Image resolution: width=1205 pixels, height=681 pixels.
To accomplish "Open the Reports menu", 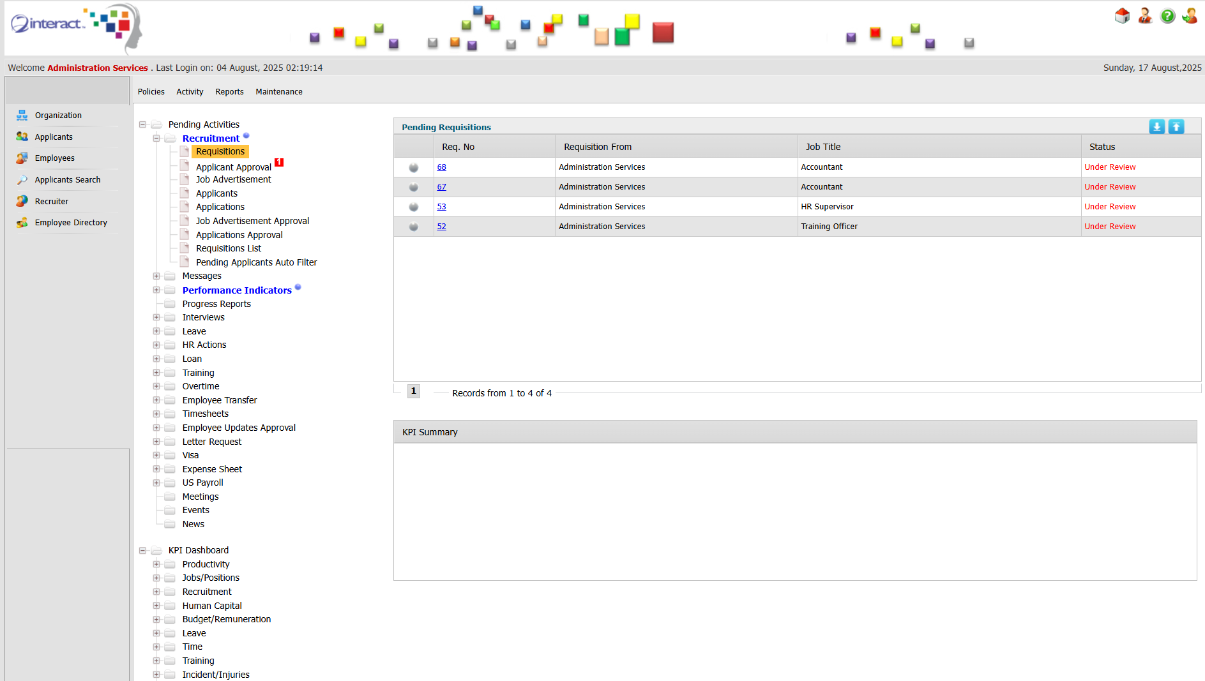I will point(229,92).
